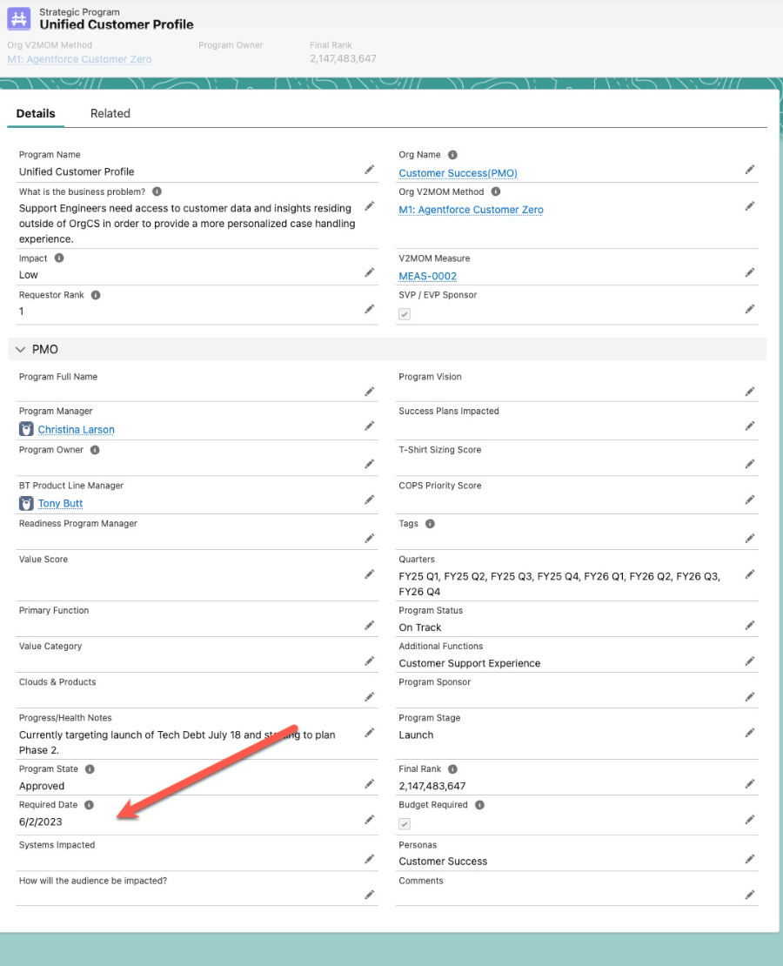Edit Comments field pencil icon
783x966 pixels.
750,895
